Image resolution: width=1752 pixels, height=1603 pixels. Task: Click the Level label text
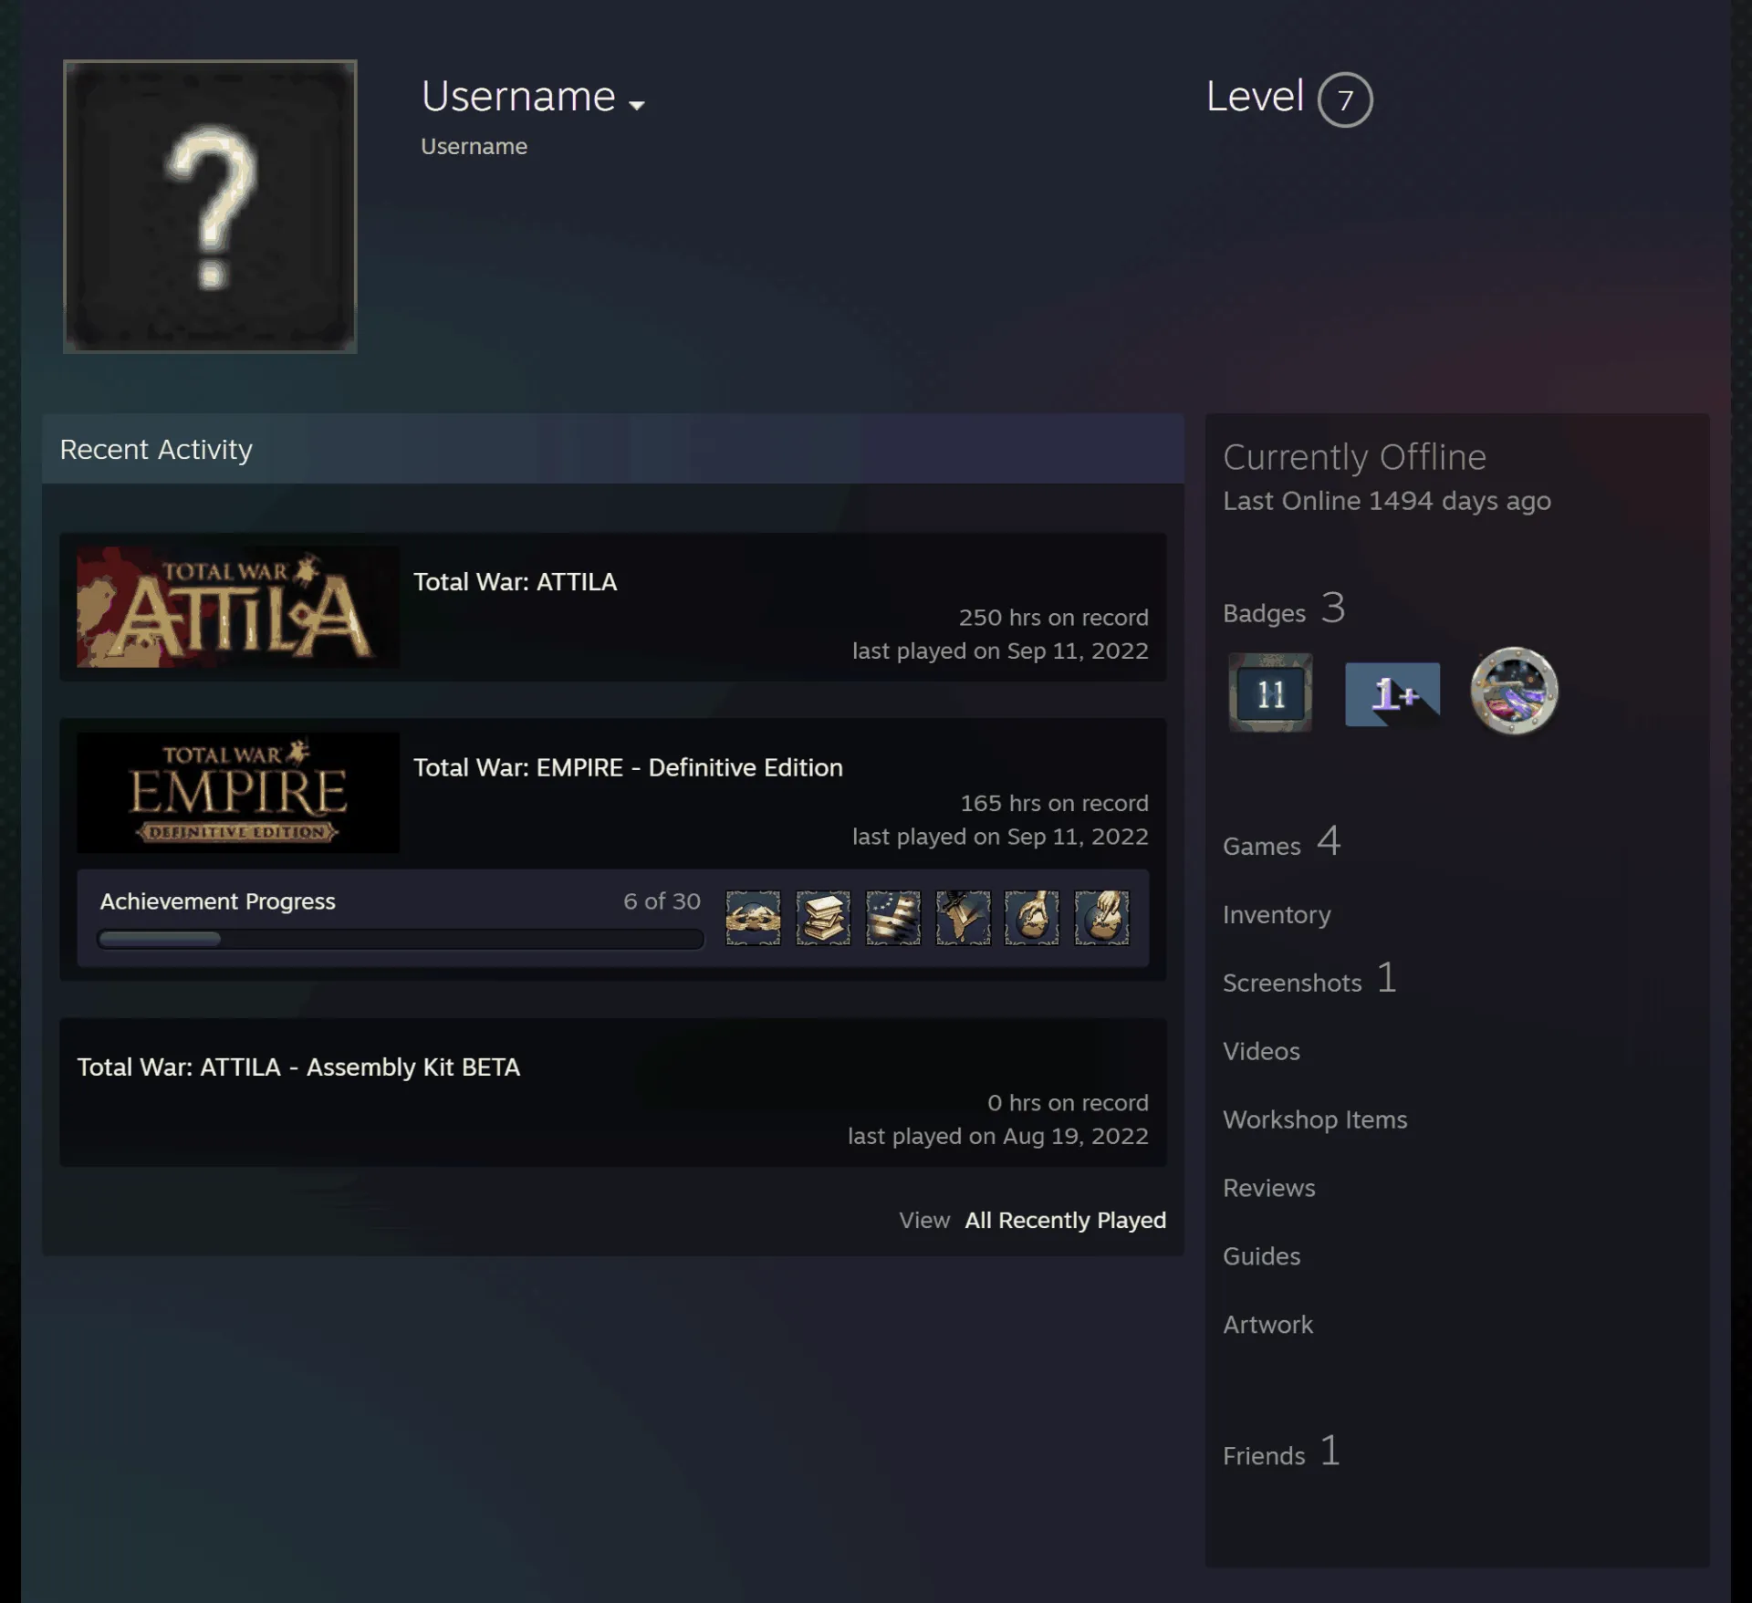click(x=1255, y=97)
